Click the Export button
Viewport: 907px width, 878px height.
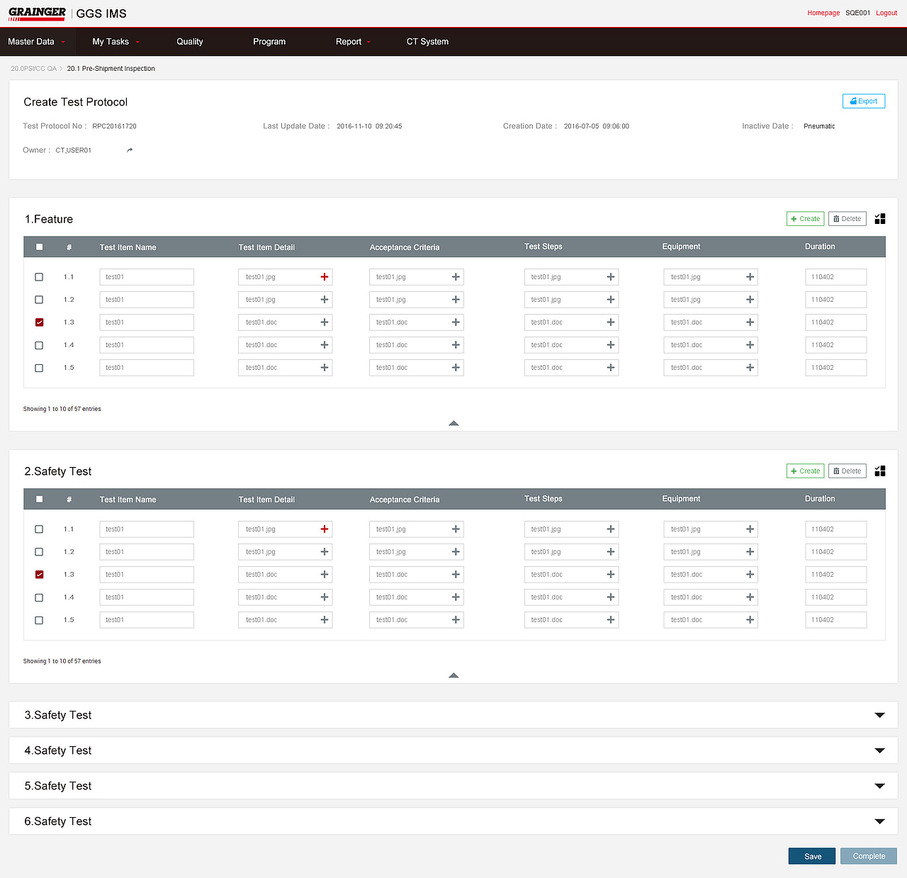click(x=864, y=101)
